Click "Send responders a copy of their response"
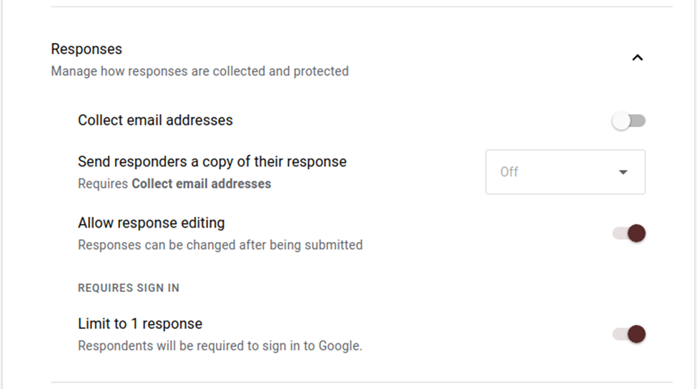697x389 pixels. (212, 161)
